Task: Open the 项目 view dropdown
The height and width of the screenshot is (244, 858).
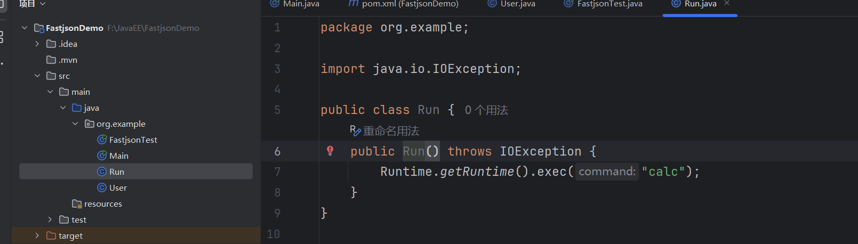Action: pos(31,4)
